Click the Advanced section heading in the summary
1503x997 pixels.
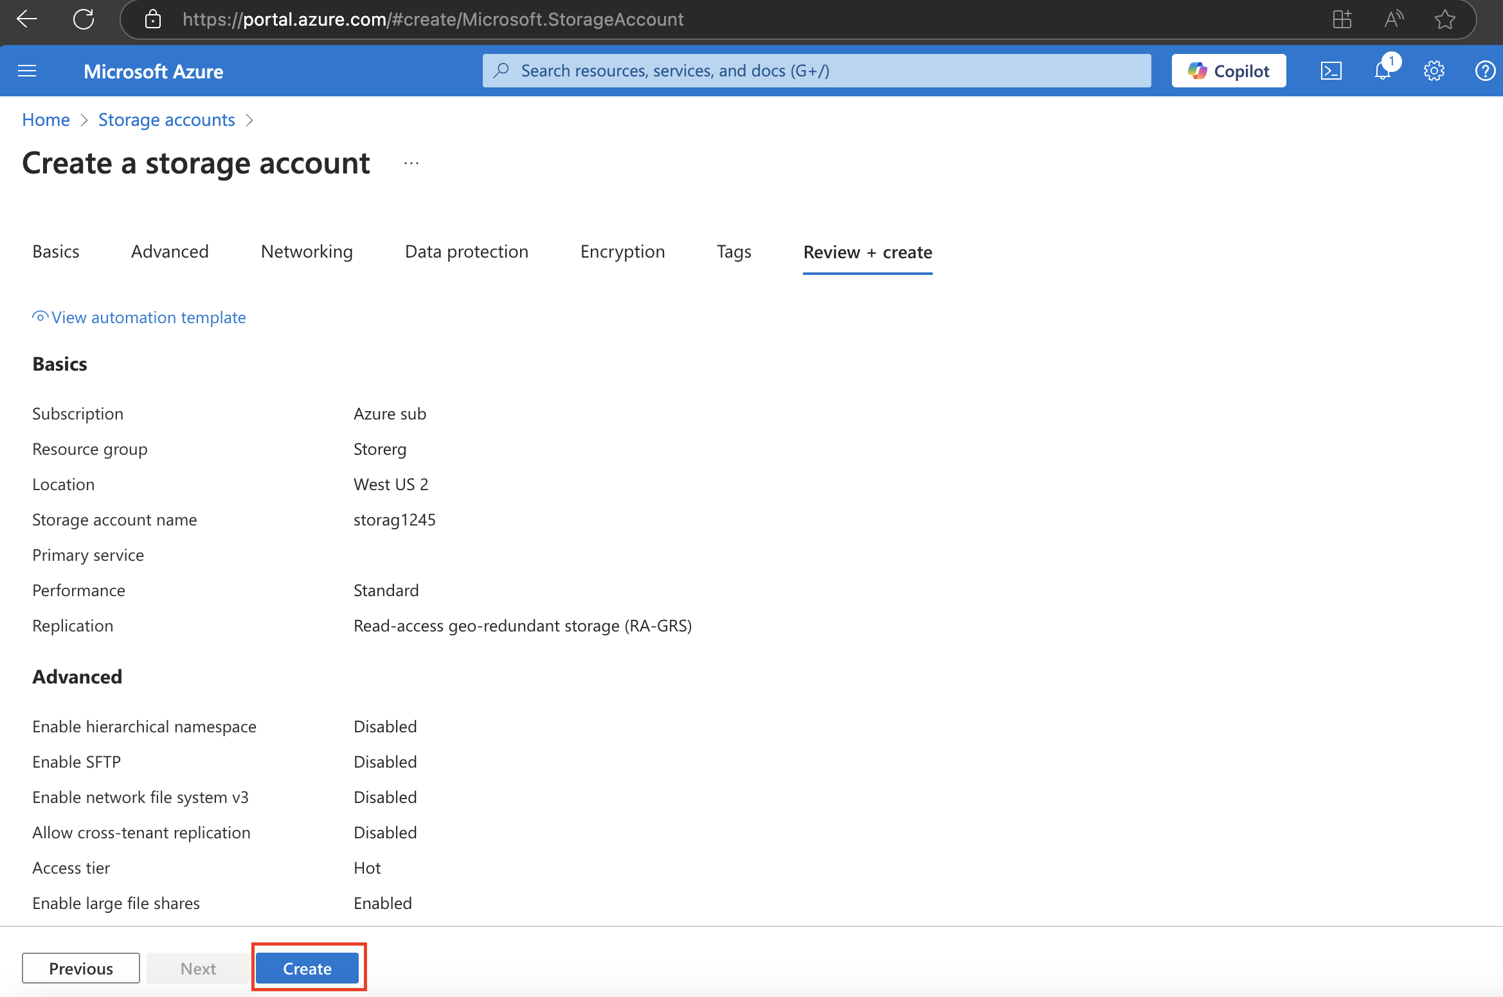pos(77,676)
